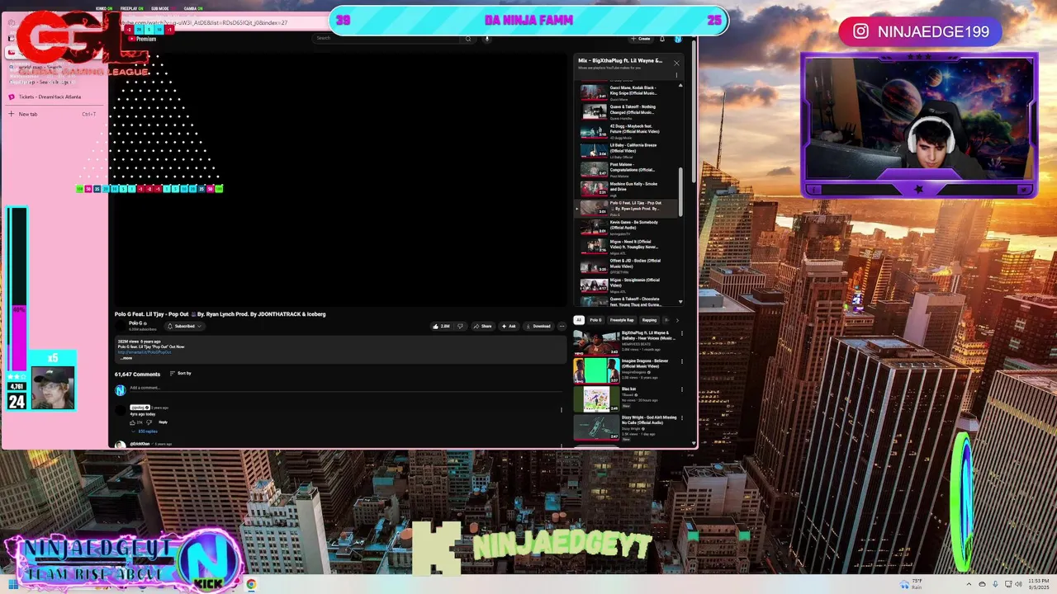Click inside the YouTube search field
Screen dimensions: 1057x594
click(x=386, y=38)
